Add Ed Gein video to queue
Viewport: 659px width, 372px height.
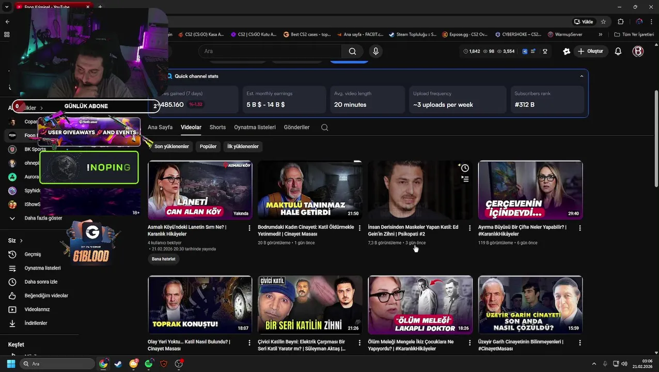click(x=465, y=179)
